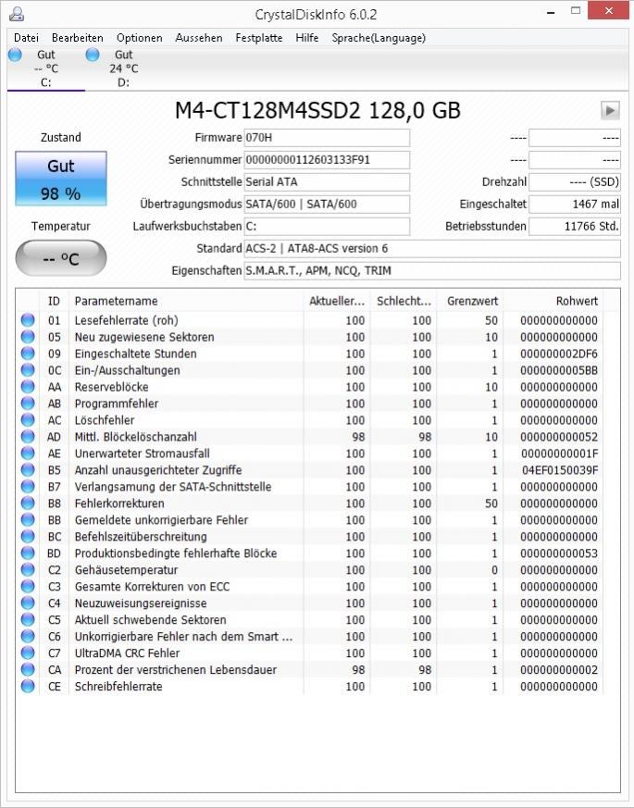Click the Laufwerksbuchstaben field showing C:
The width and height of the screenshot is (634, 808).
(327, 226)
